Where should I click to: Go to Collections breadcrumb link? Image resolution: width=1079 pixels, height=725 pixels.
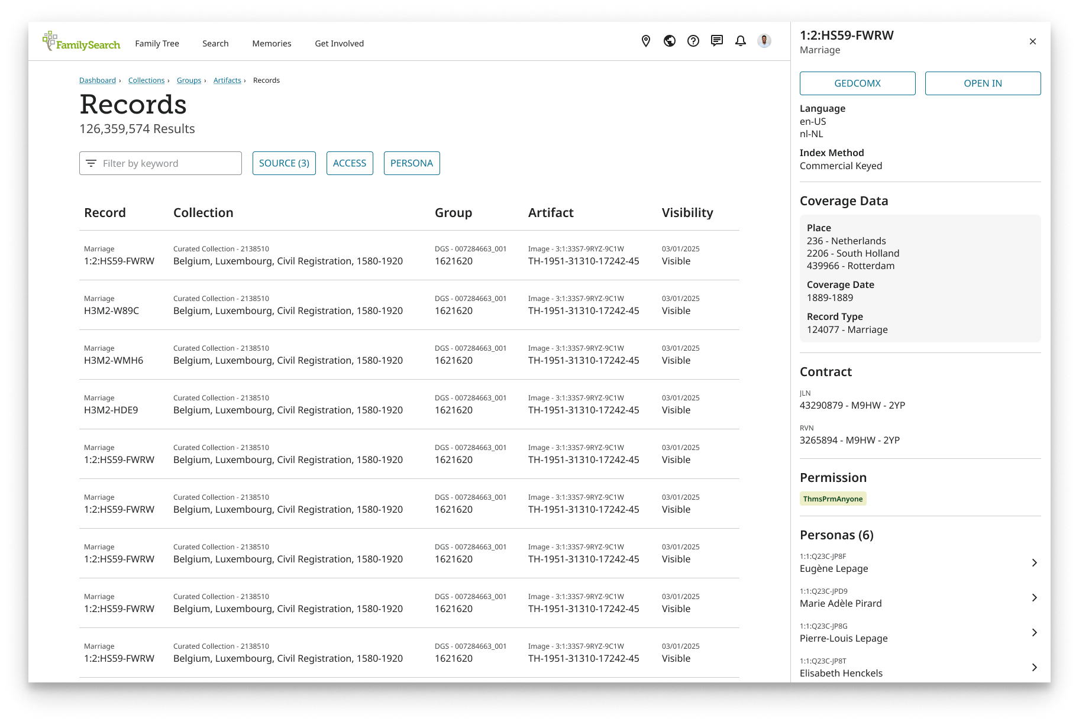tap(146, 80)
